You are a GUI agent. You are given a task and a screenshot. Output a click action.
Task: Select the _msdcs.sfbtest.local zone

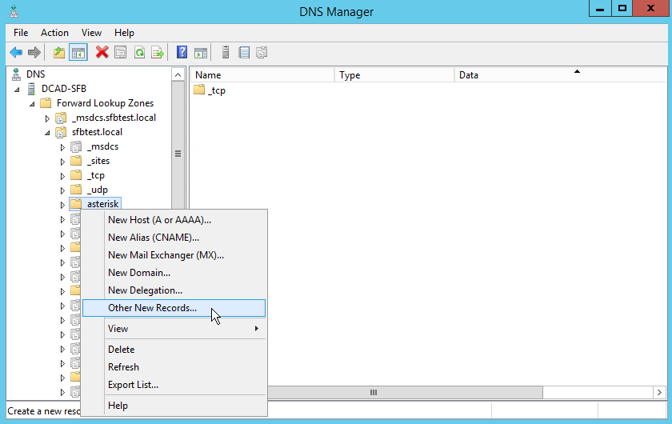click(x=114, y=118)
